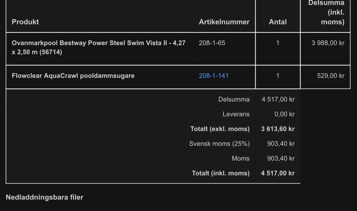The height and width of the screenshot is (211, 357).
Task: Click the Nedladdningsbara filer heading
Action: coord(44,197)
